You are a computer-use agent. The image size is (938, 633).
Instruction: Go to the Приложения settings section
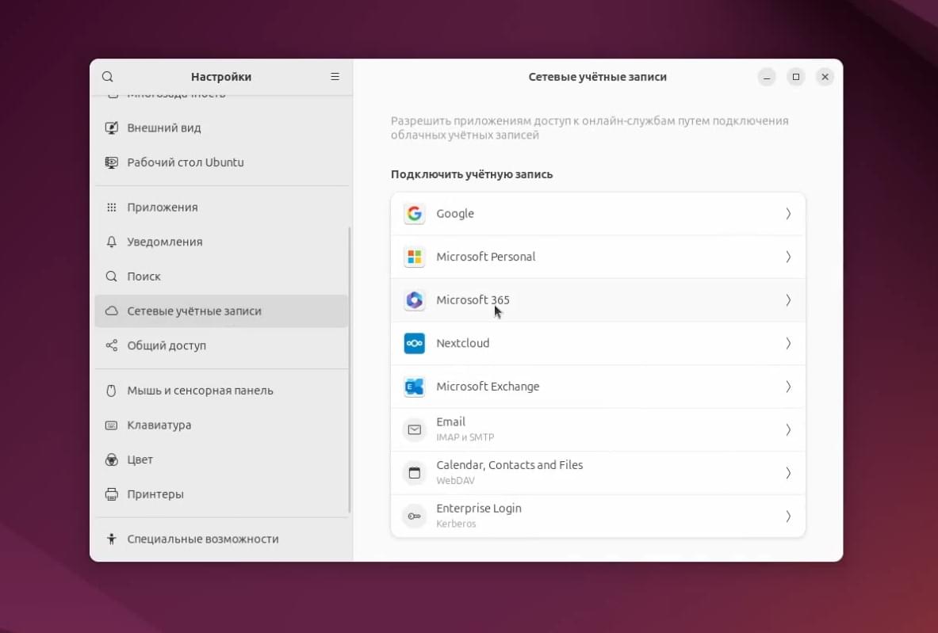pyautogui.click(x=221, y=208)
